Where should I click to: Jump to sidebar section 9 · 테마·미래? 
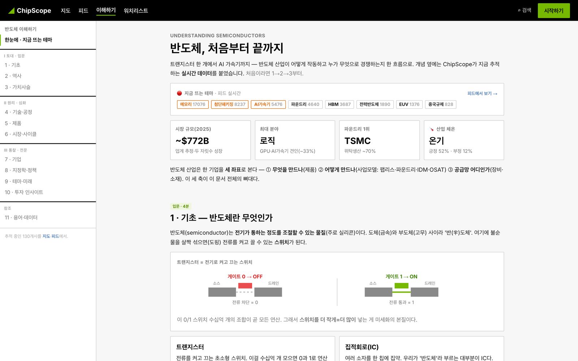(48, 181)
